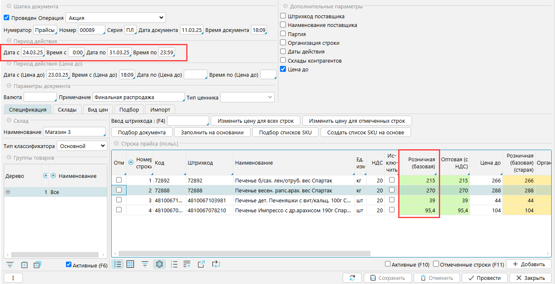Collapse the Шапка документа section
The width and height of the screenshot is (555, 284).
click(x=9, y=7)
